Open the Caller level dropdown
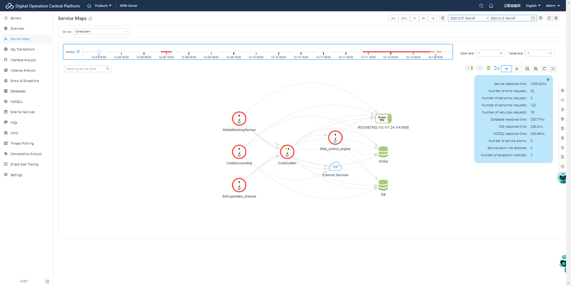Viewport: 571px width, 286px height. coord(489,53)
